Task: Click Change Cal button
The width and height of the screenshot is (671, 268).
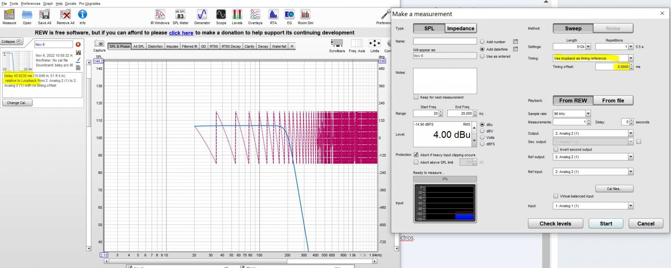Action: coord(17,103)
